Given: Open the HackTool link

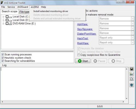Looking at the screenshot, I should tap(83, 38).
